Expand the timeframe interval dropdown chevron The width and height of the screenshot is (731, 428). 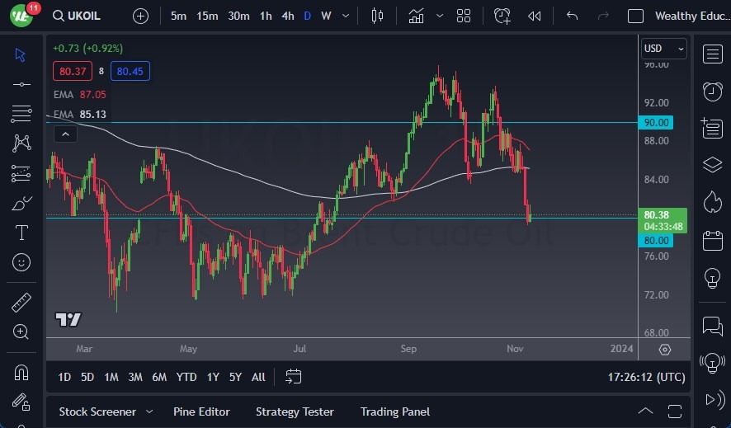point(345,16)
